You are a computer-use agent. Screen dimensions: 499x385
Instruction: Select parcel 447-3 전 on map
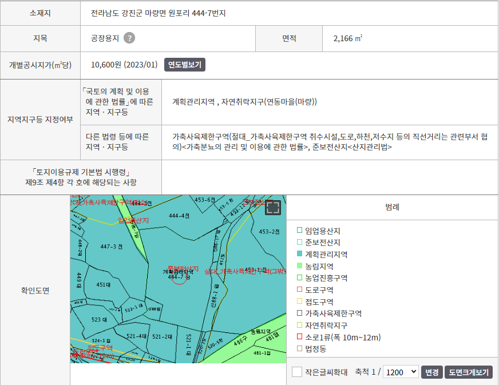pyautogui.click(x=112, y=247)
